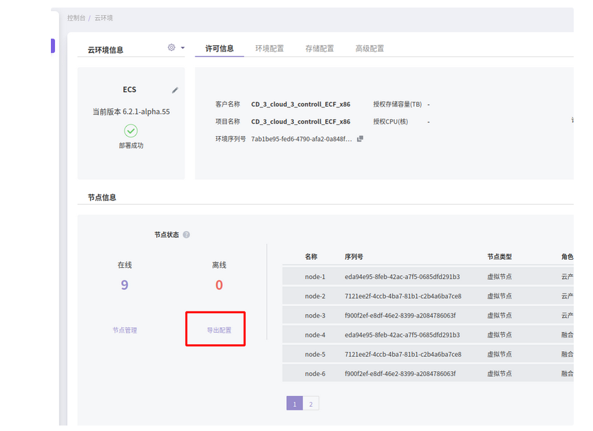Copy the 环境序列号 using the copy icon
The width and height of the screenshot is (593, 431).
360,139
